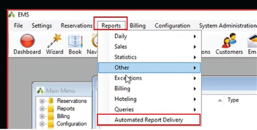Open the File menu

[18, 26]
